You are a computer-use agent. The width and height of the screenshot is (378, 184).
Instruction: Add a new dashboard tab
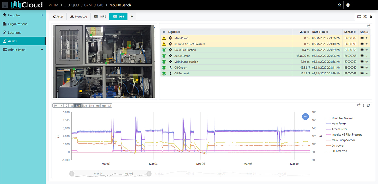point(132,16)
